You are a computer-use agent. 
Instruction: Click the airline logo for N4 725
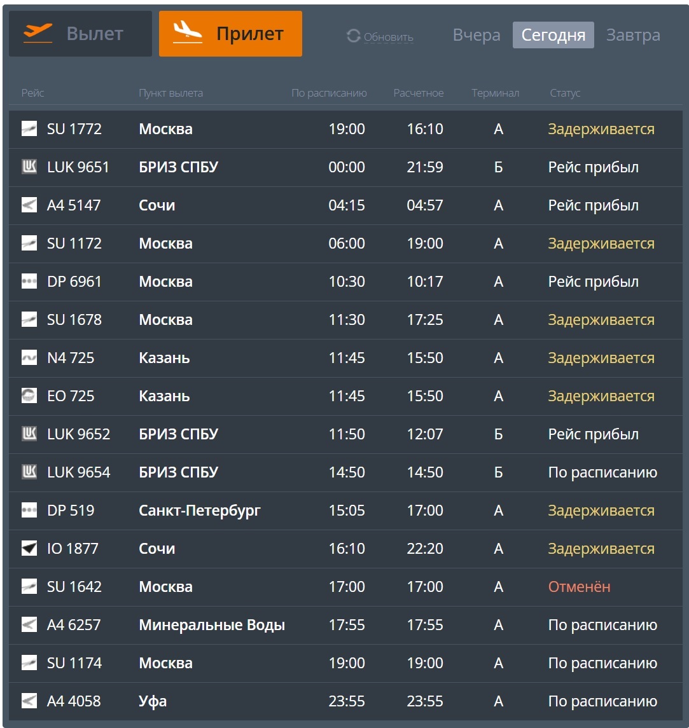[29, 358]
